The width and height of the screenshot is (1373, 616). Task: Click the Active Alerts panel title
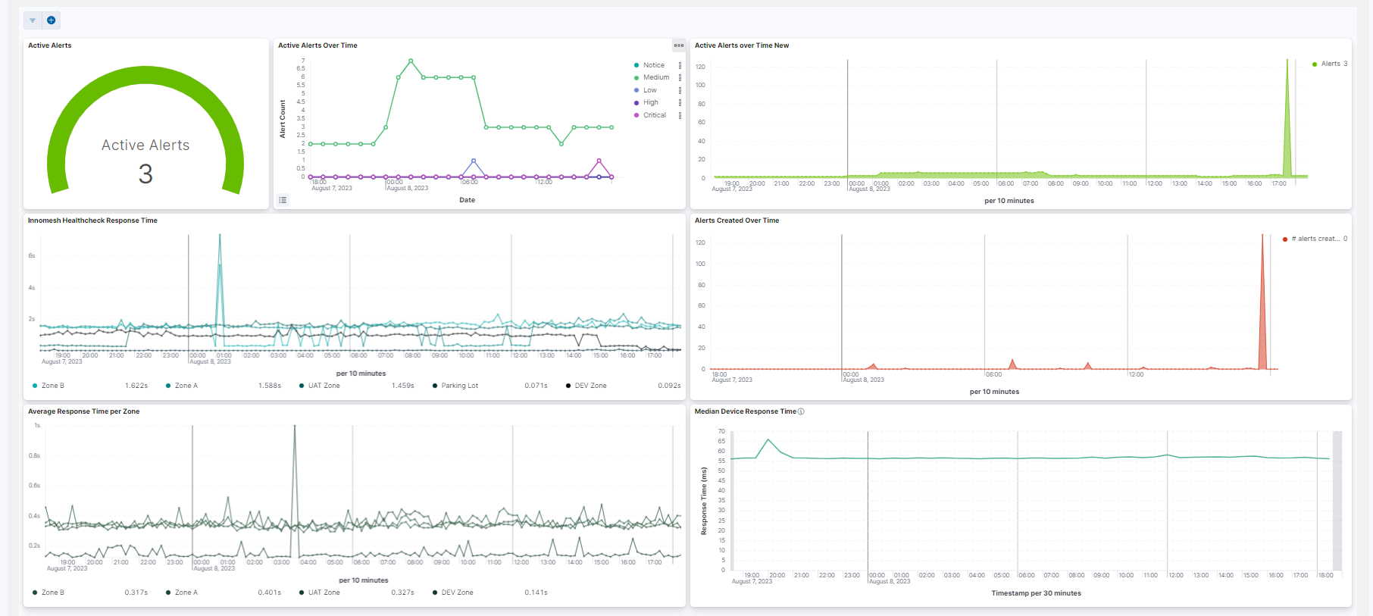pyautogui.click(x=50, y=45)
